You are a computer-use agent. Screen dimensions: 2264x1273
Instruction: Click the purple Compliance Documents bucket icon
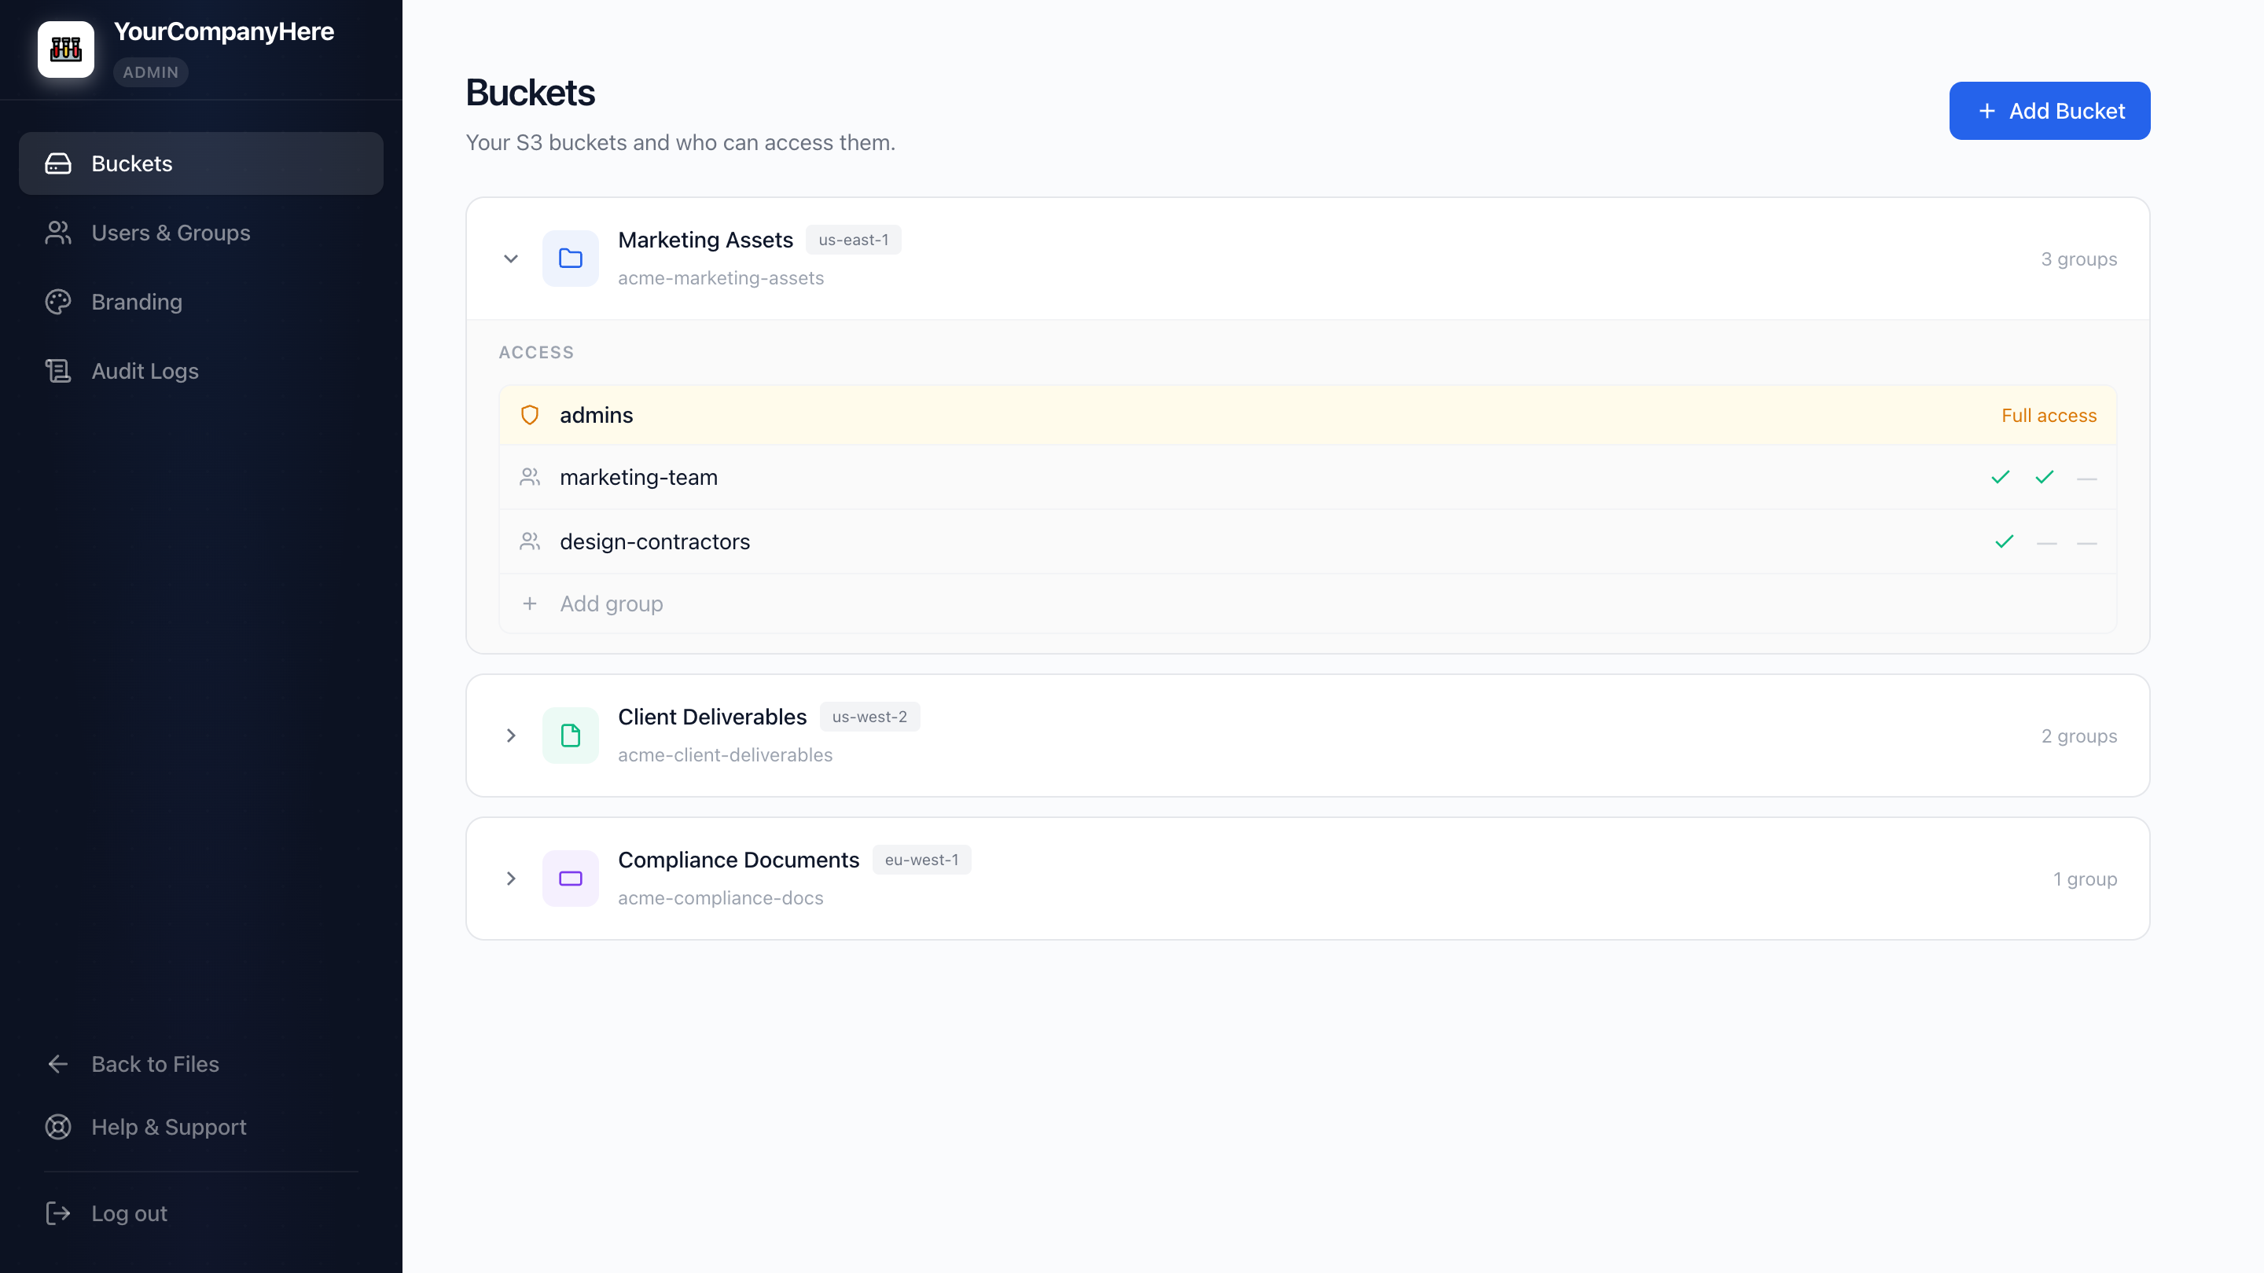pos(571,879)
